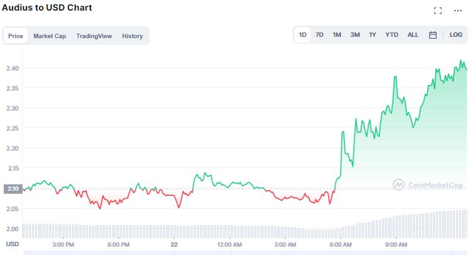473x255 pixels.
Task: Click the 2.25 y-axis label
Action: tap(13, 128)
